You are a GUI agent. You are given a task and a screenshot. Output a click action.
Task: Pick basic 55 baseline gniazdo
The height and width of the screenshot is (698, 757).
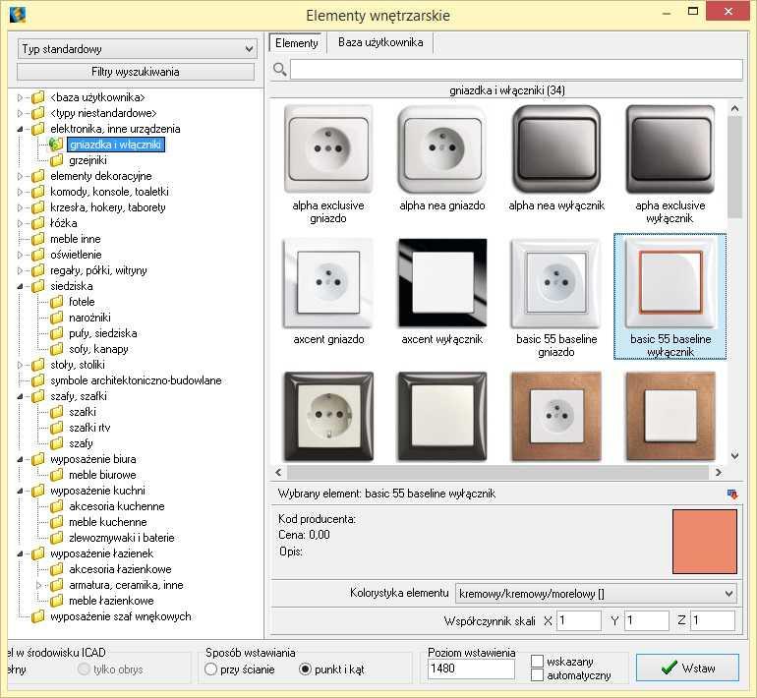[556, 283]
